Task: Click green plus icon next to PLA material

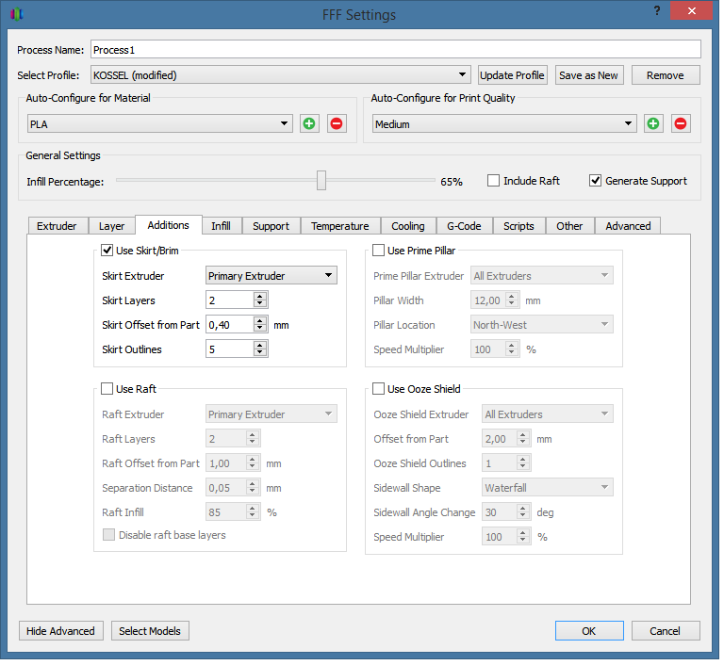Action: pos(309,123)
